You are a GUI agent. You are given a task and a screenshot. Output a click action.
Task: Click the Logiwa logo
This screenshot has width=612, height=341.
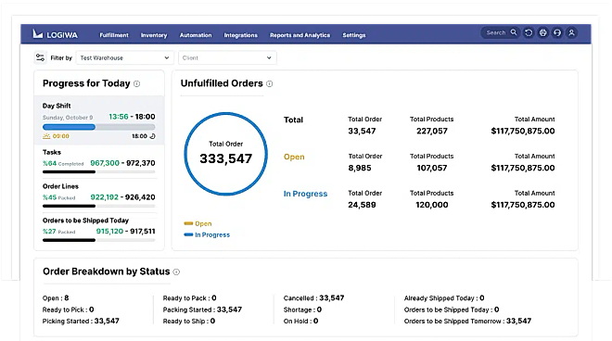point(55,34)
